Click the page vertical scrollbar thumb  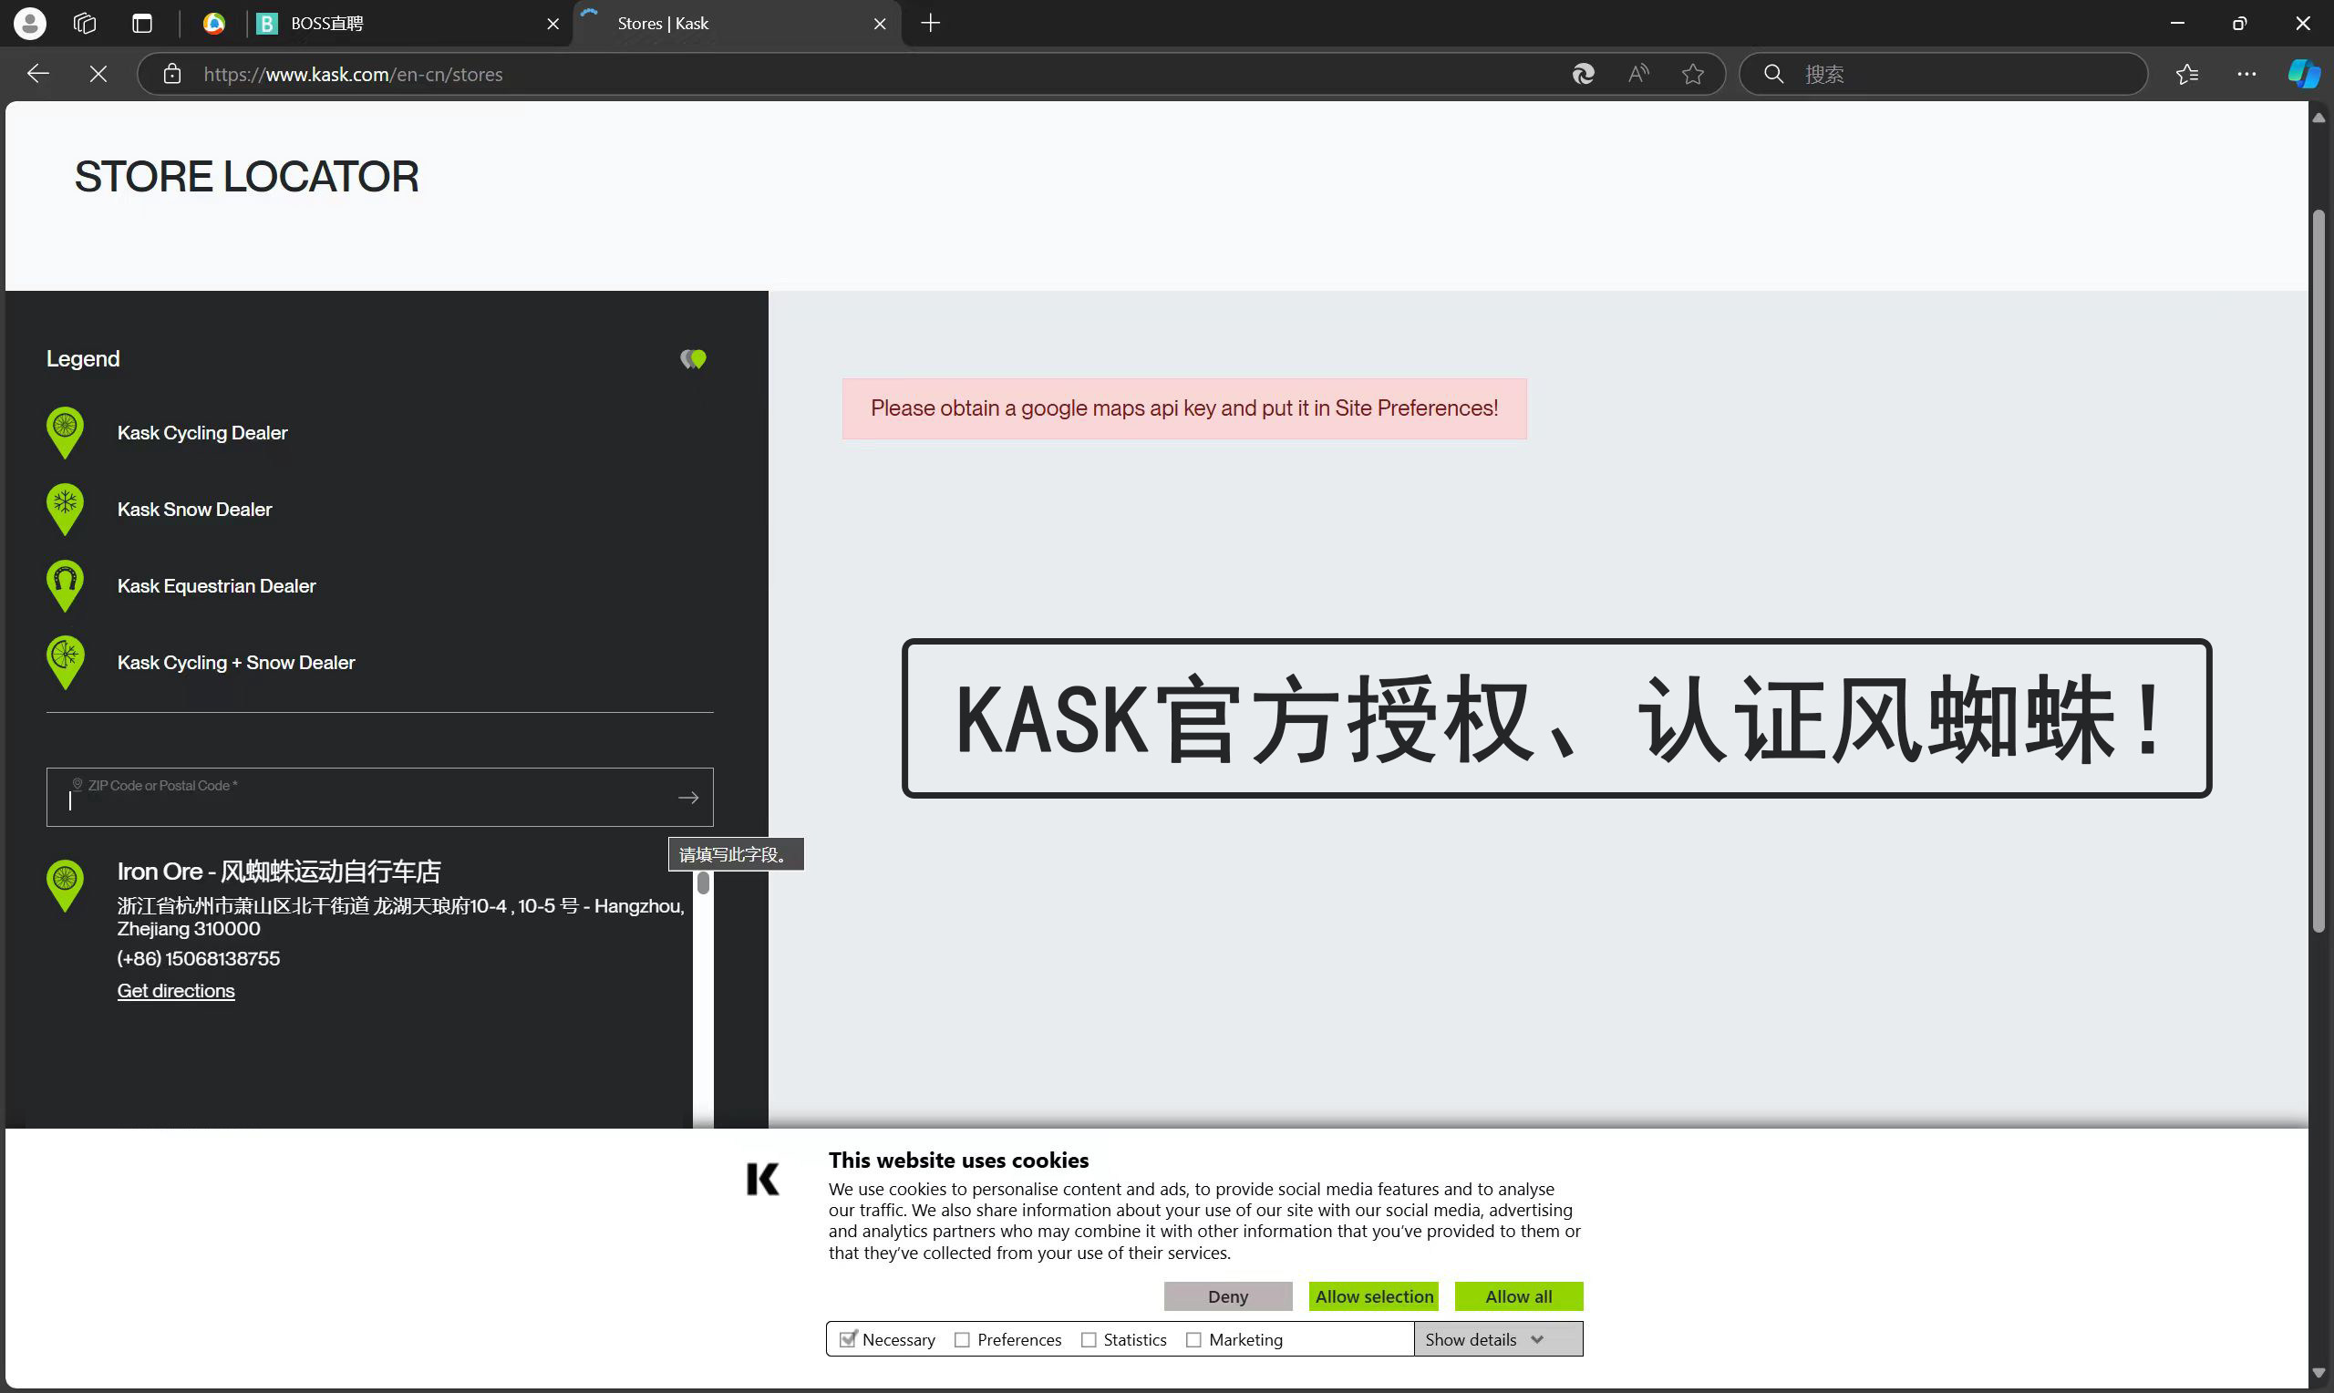[2319, 571]
